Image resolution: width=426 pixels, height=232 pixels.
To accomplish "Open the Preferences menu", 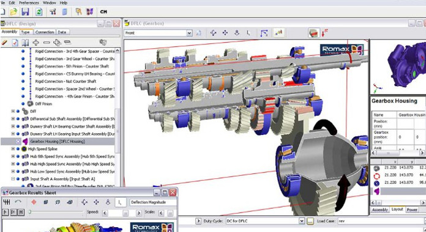I will [x=29, y=2].
